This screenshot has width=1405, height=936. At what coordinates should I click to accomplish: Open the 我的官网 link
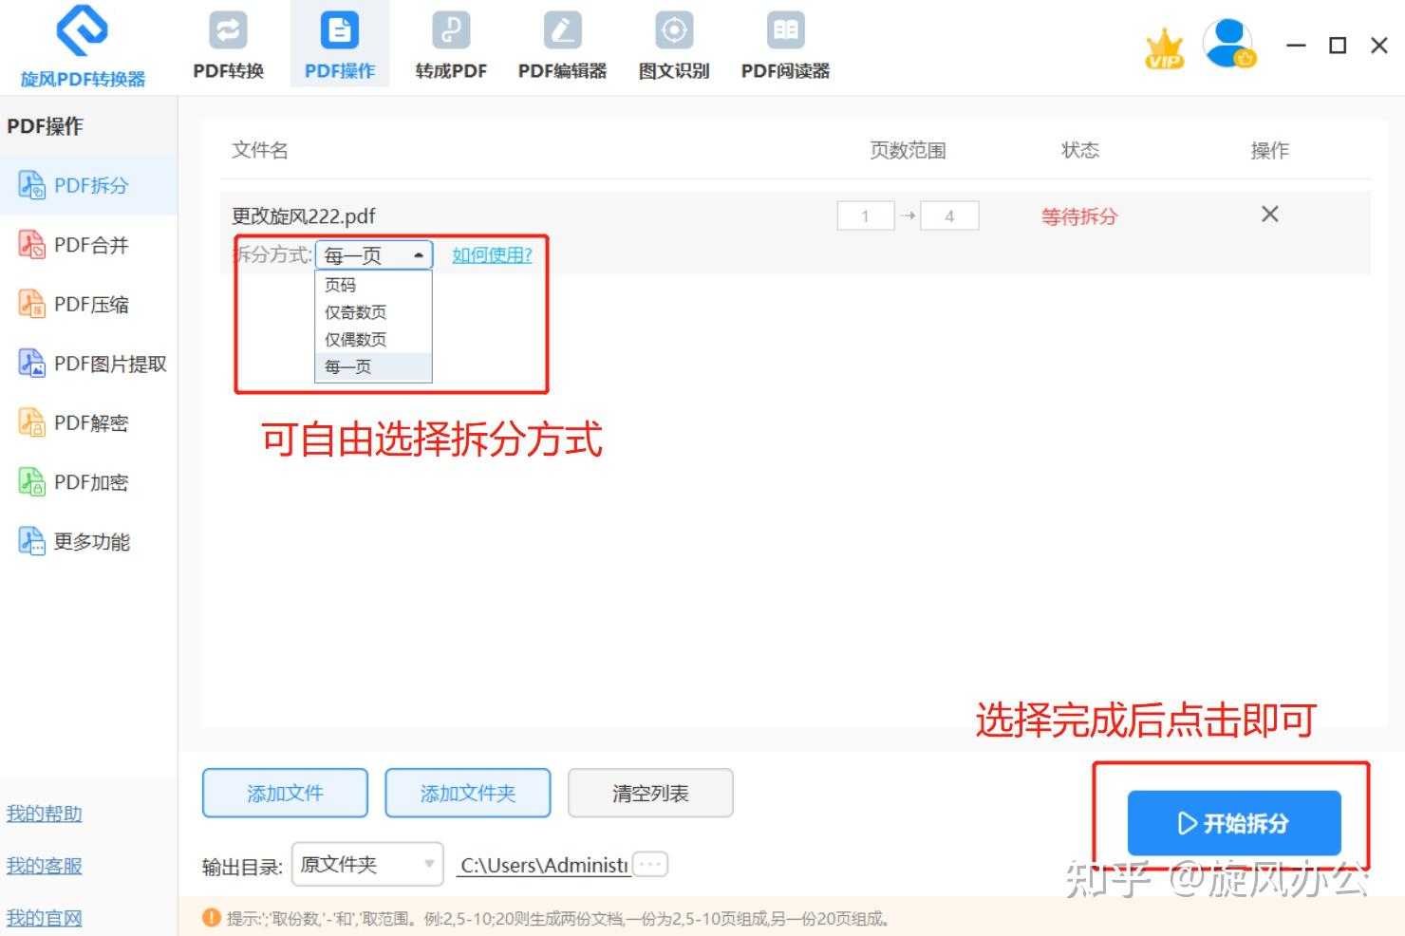click(x=44, y=918)
